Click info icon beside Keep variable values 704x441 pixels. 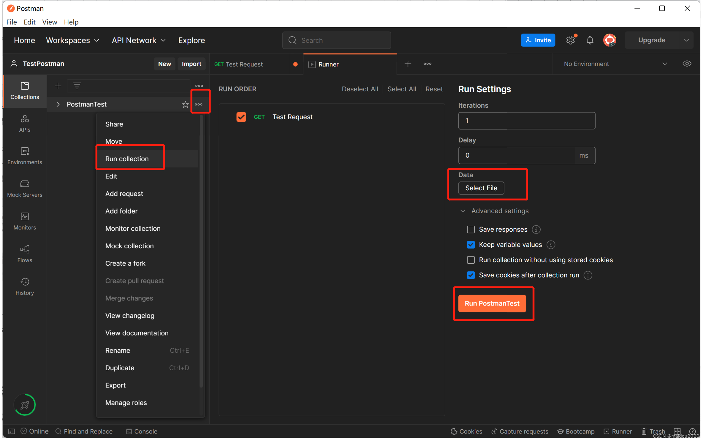tap(551, 245)
